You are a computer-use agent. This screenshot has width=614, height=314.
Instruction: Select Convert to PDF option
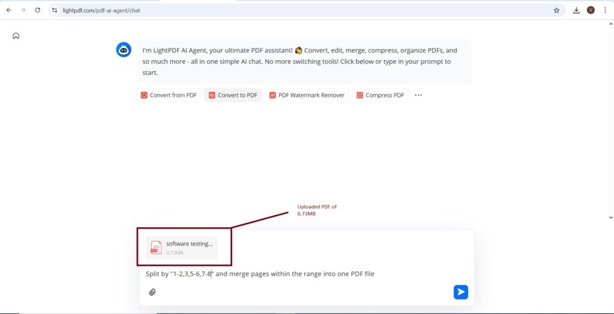point(233,95)
